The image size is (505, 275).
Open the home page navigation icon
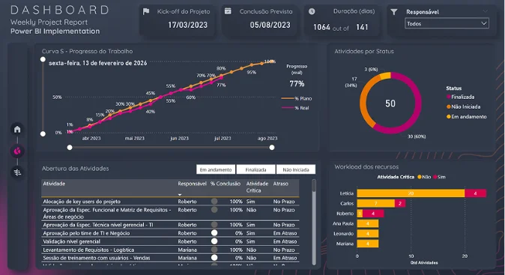click(x=17, y=129)
